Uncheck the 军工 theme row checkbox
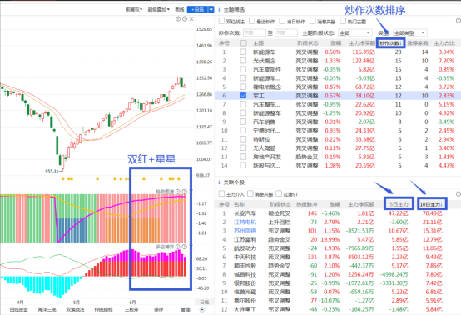This screenshot has width=461, height=315. [x=243, y=95]
